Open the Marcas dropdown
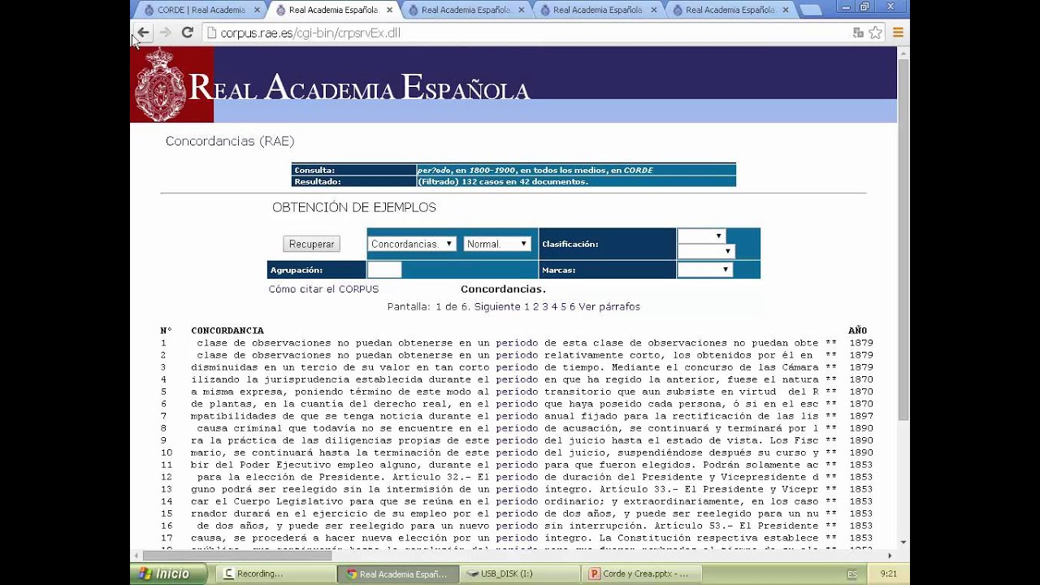The width and height of the screenshot is (1040, 585). click(705, 270)
